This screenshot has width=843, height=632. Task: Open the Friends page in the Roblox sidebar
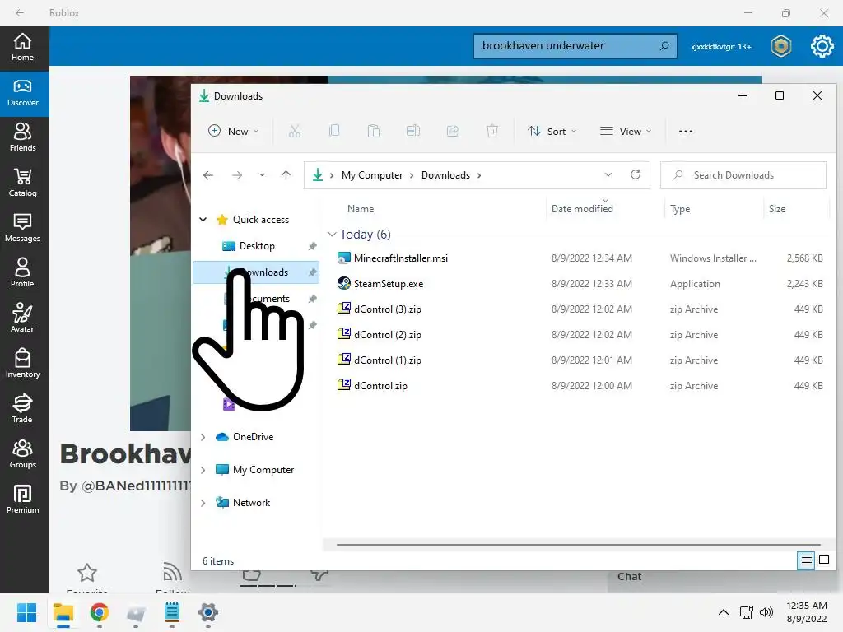[22, 137]
